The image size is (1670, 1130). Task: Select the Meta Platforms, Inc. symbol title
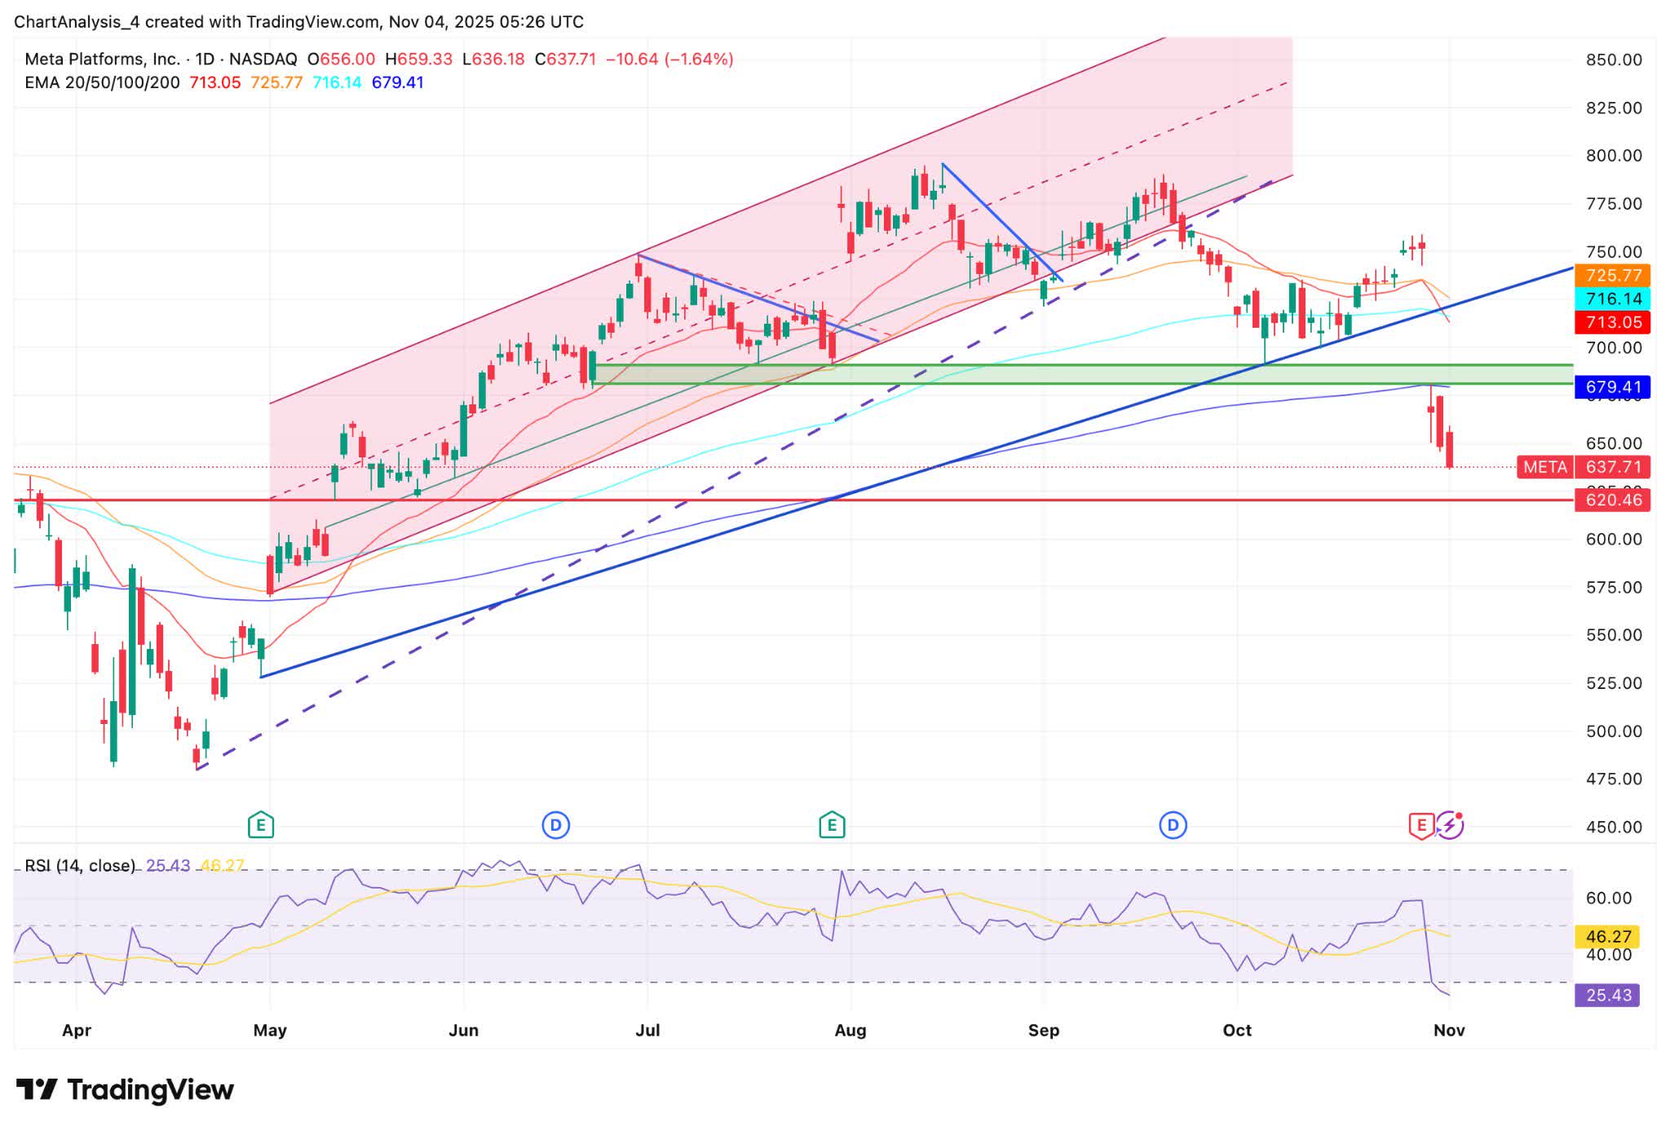(102, 59)
